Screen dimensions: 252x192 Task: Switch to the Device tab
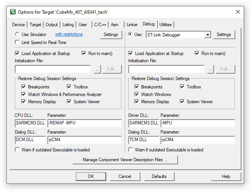click(x=18, y=25)
